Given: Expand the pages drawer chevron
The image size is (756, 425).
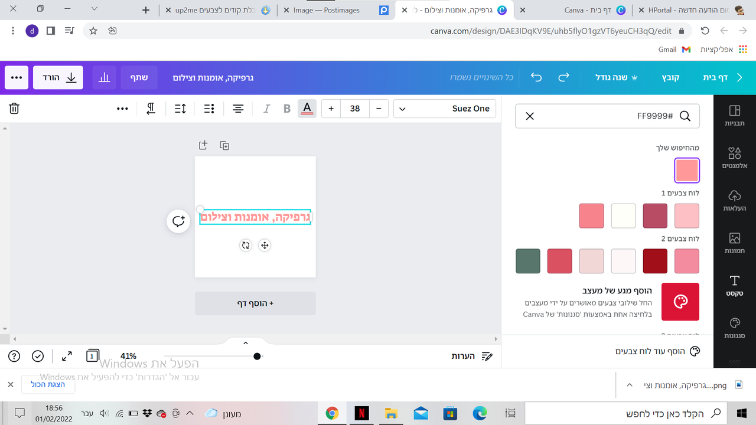Looking at the screenshot, I should pyautogui.click(x=246, y=343).
